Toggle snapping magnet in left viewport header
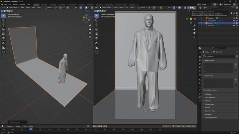Image resolution: width=239 pixels, height=134 pixels. pos(60,7)
